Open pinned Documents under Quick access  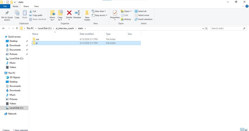15,50
